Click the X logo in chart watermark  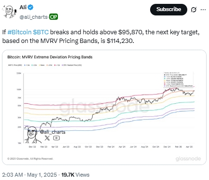point(47,138)
